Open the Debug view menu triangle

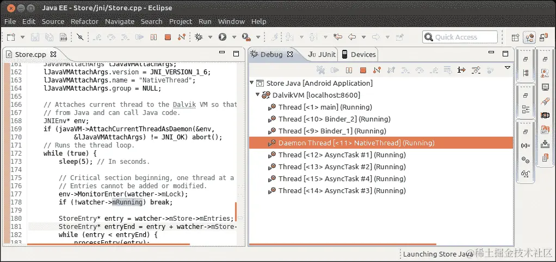pos(508,67)
